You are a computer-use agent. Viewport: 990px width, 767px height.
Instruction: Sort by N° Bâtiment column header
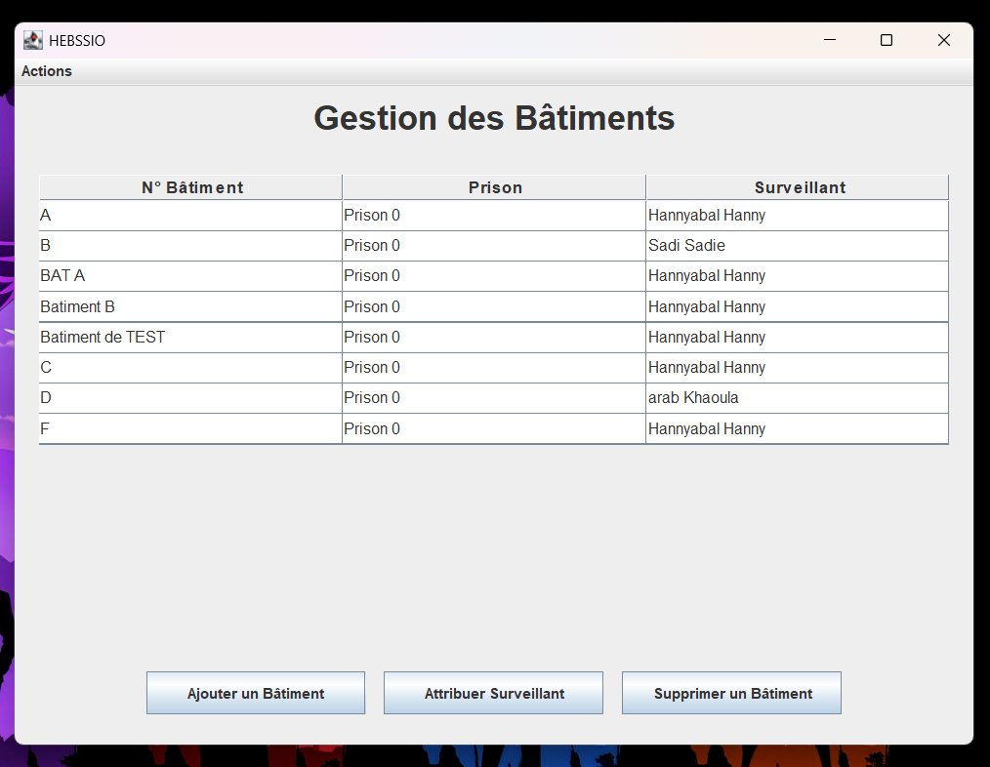pos(191,187)
